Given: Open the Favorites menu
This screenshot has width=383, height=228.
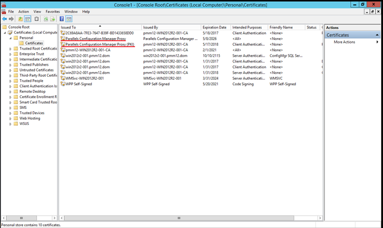Looking at the screenshot, I should pos(52,11).
